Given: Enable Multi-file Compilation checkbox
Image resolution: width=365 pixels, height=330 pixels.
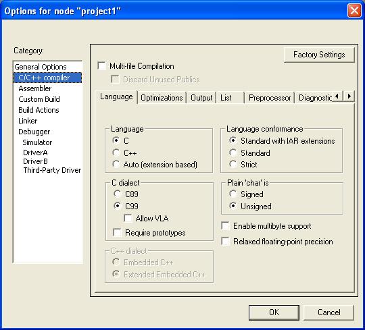Looking at the screenshot, I should point(101,66).
